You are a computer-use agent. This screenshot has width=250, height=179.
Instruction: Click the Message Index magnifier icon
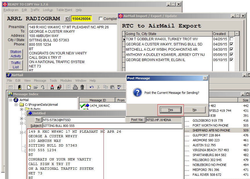(10, 94)
